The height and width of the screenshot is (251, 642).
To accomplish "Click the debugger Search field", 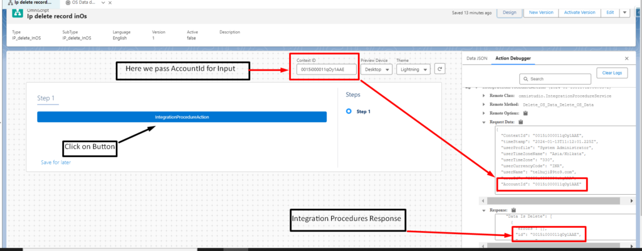I will tap(555, 79).
